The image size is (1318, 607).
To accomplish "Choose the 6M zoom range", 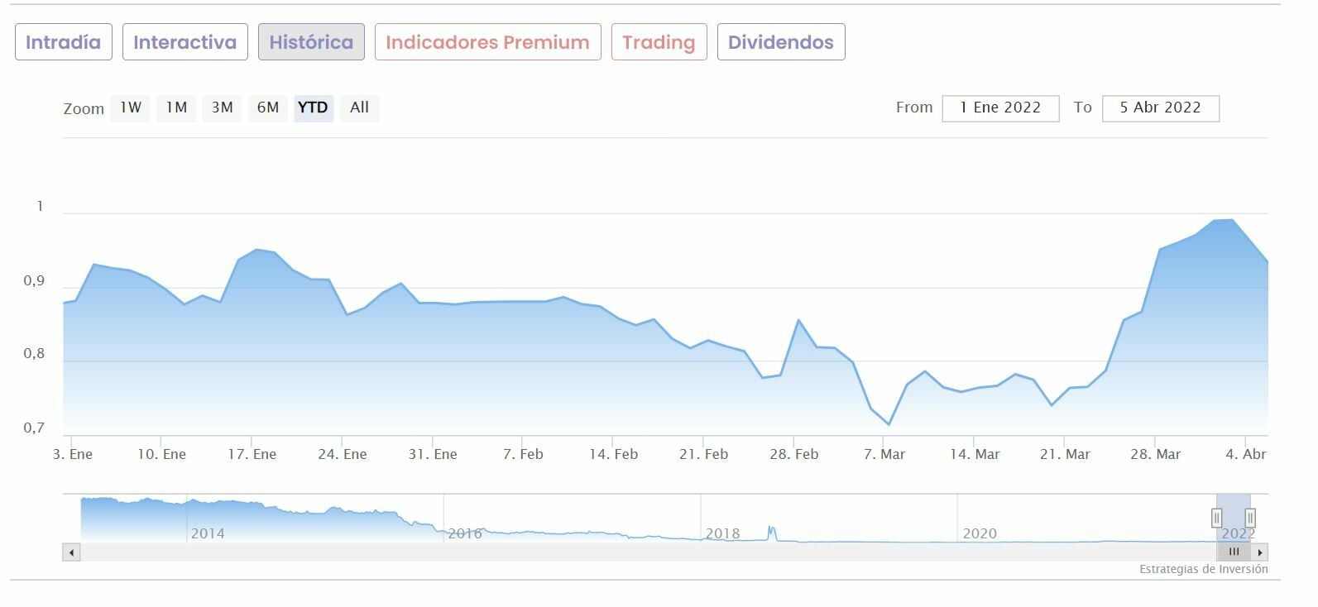I will pos(267,108).
